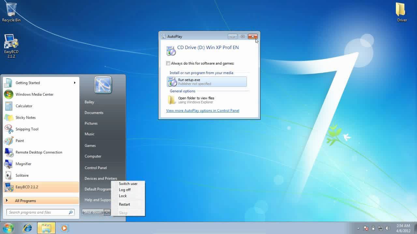Click the network tray icon
Image resolution: width=417 pixels, height=234 pixels.
tap(380, 228)
